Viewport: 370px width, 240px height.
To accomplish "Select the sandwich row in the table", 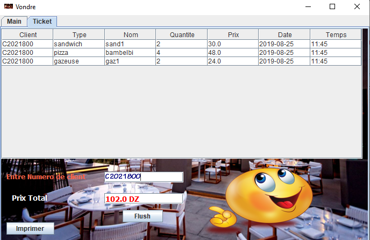I will click(79, 44).
